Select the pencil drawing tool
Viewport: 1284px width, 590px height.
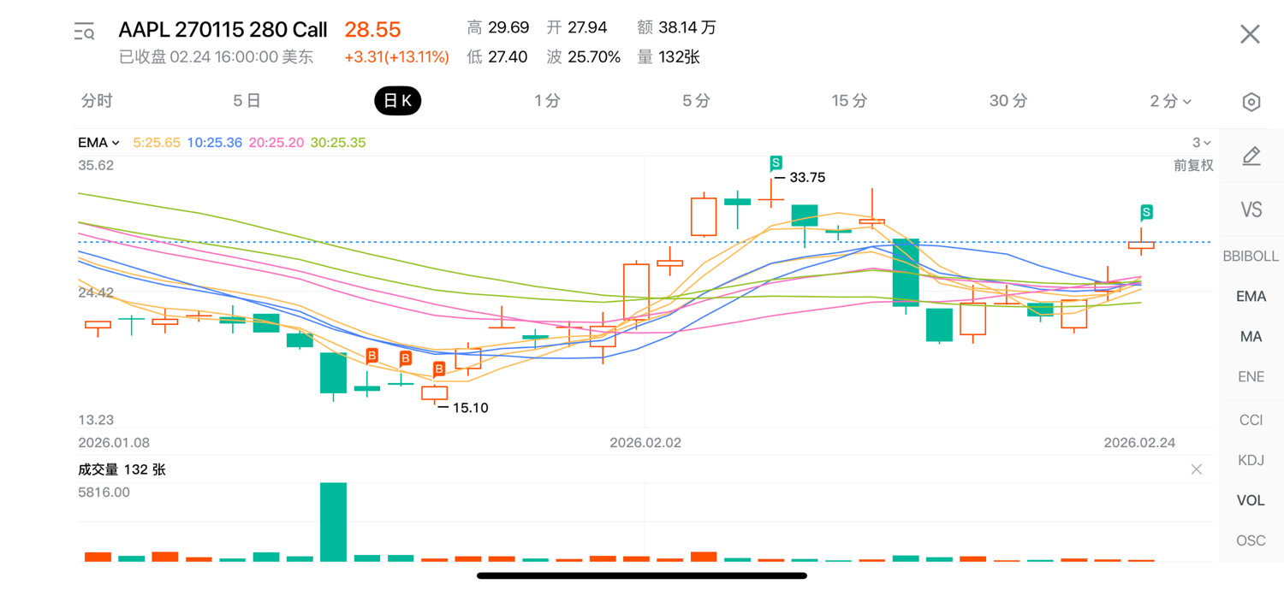click(1251, 156)
